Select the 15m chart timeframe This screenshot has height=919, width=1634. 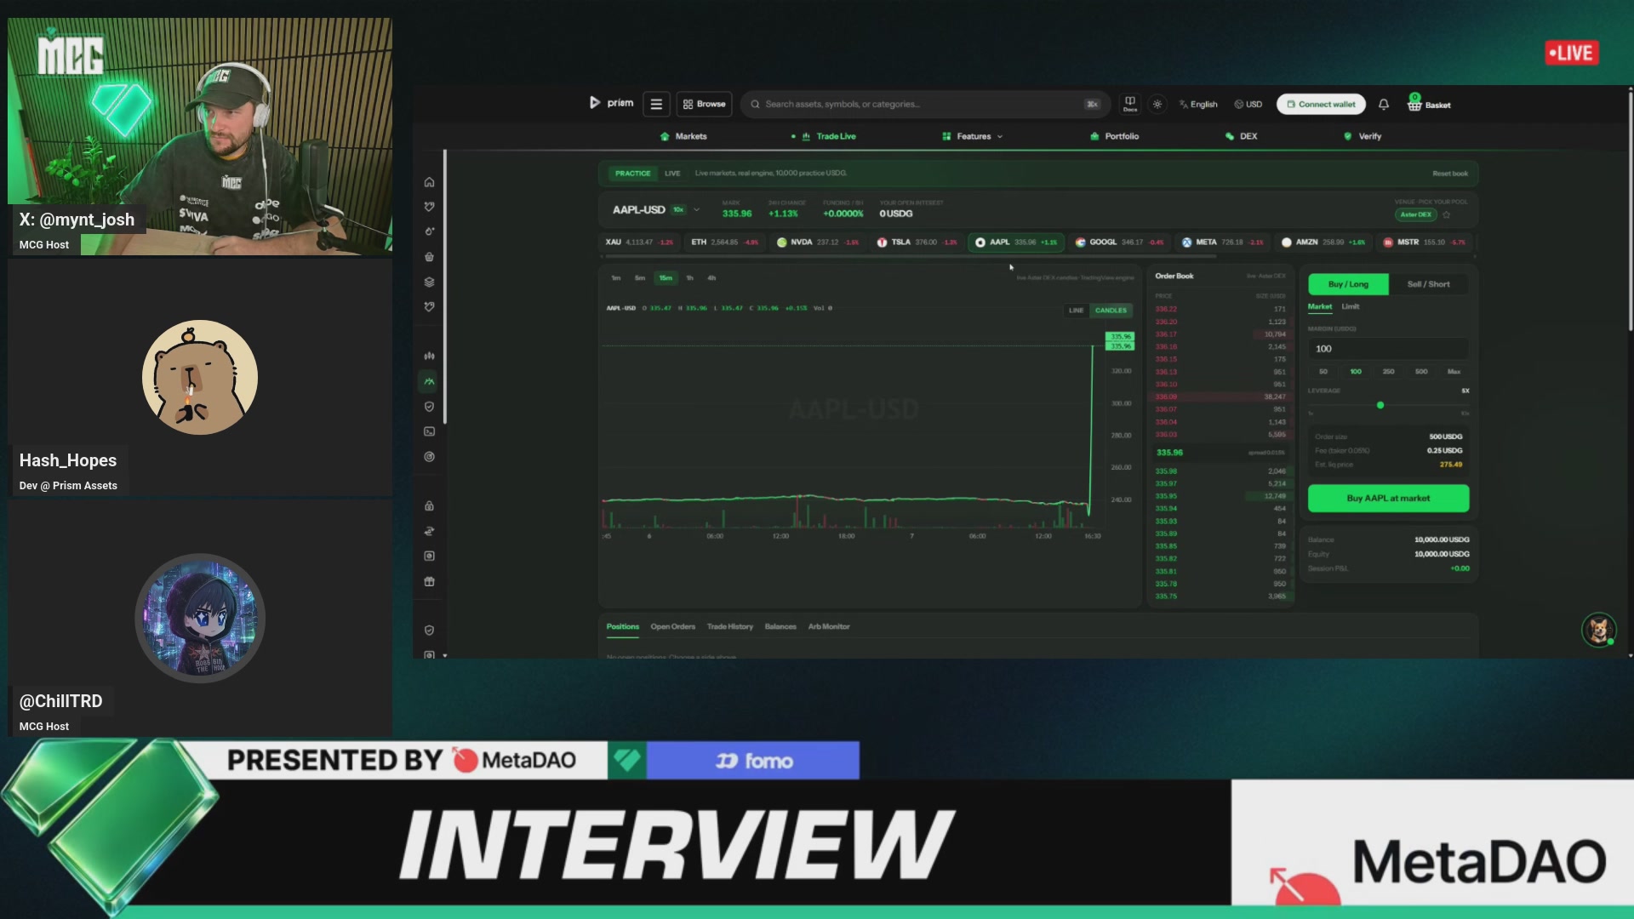(x=666, y=278)
